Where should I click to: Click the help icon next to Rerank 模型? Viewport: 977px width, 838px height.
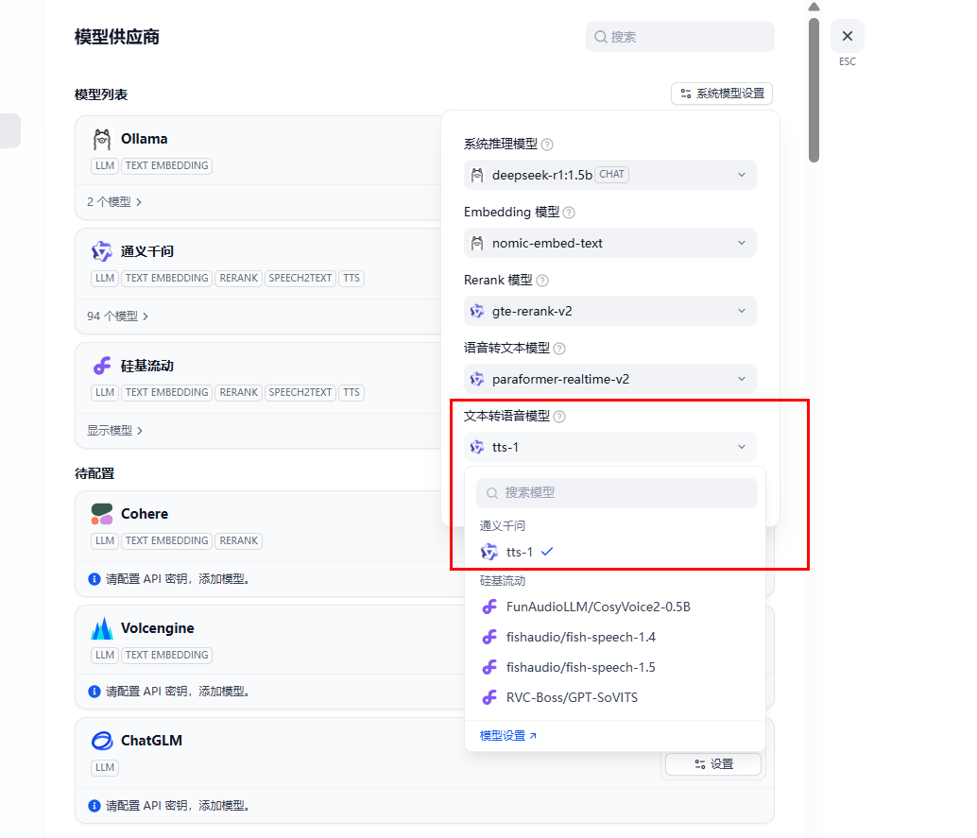point(542,281)
